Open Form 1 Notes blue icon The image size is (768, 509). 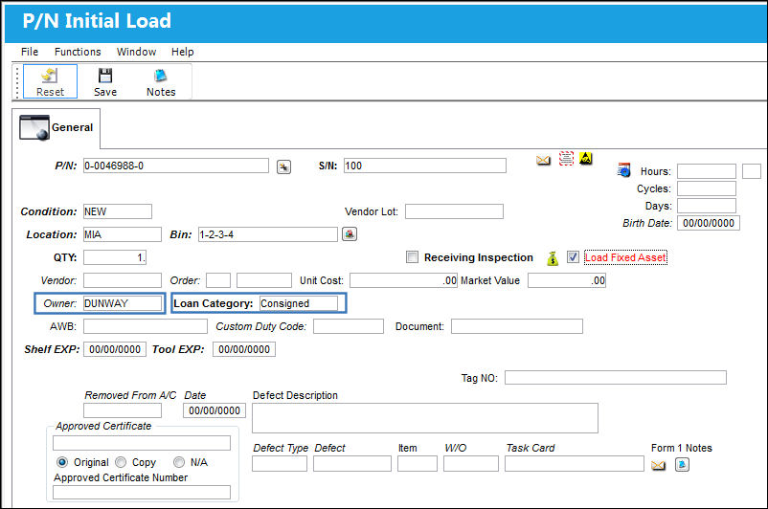pyautogui.click(x=682, y=464)
